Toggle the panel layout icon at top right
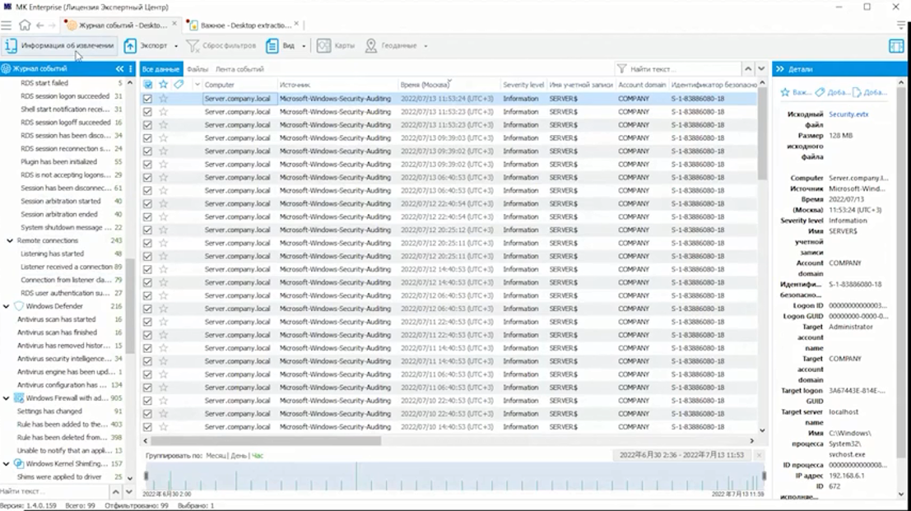911x511 pixels. pyautogui.click(x=896, y=46)
